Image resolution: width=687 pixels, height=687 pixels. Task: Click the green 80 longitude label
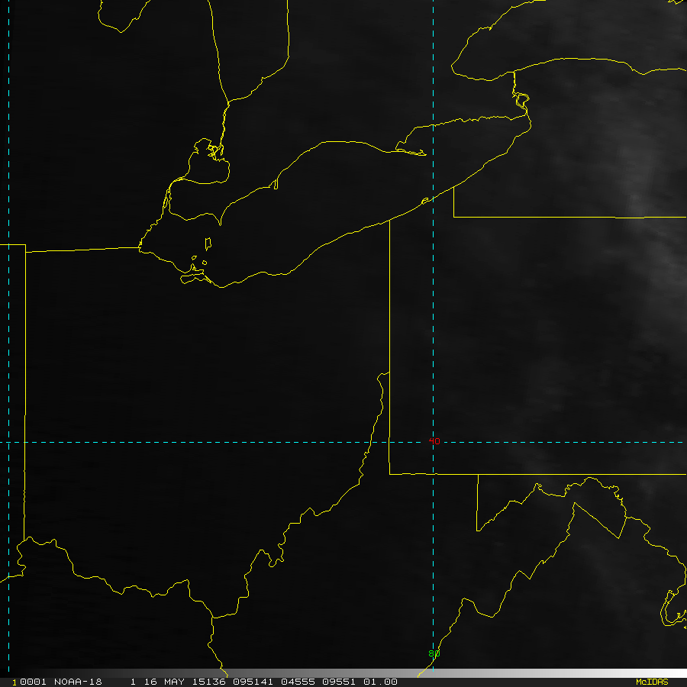click(x=433, y=653)
